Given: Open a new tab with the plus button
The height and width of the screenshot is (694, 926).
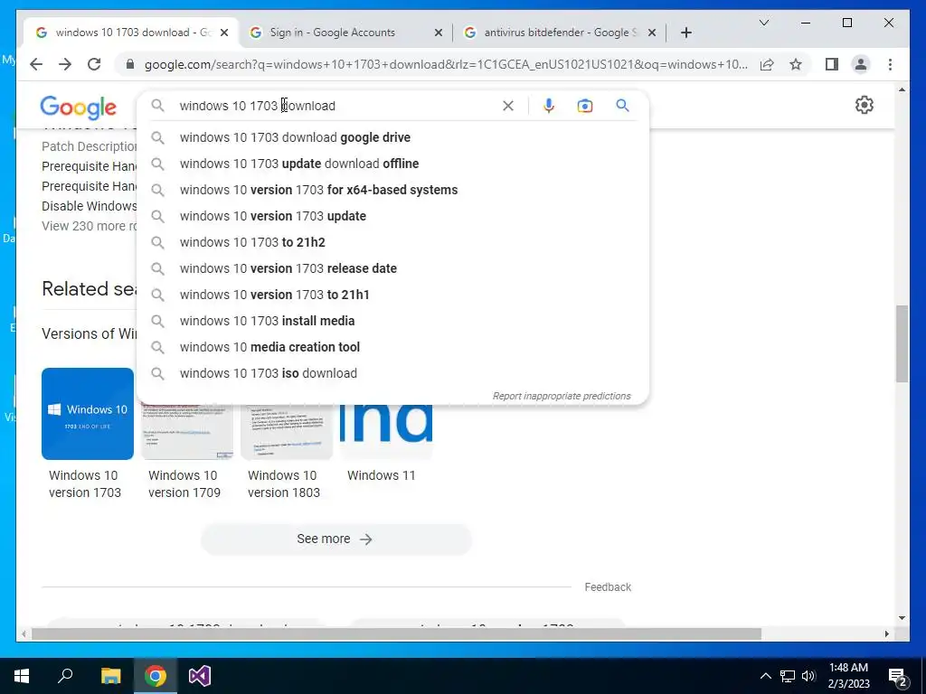Looking at the screenshot, I should click(x=685, y=33).
